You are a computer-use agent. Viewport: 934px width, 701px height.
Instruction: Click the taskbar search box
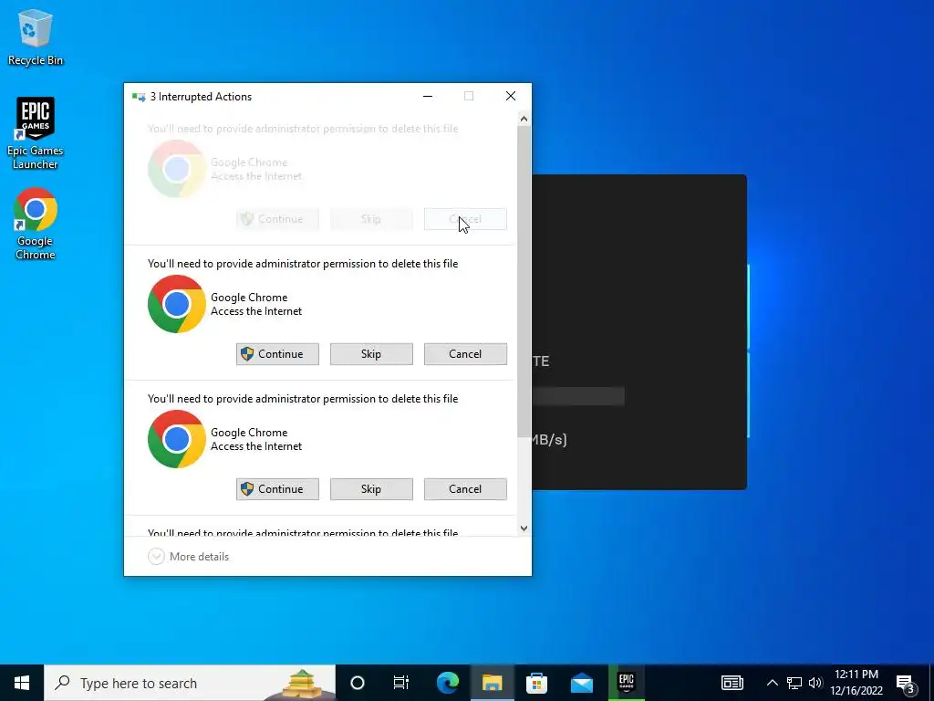190,683
